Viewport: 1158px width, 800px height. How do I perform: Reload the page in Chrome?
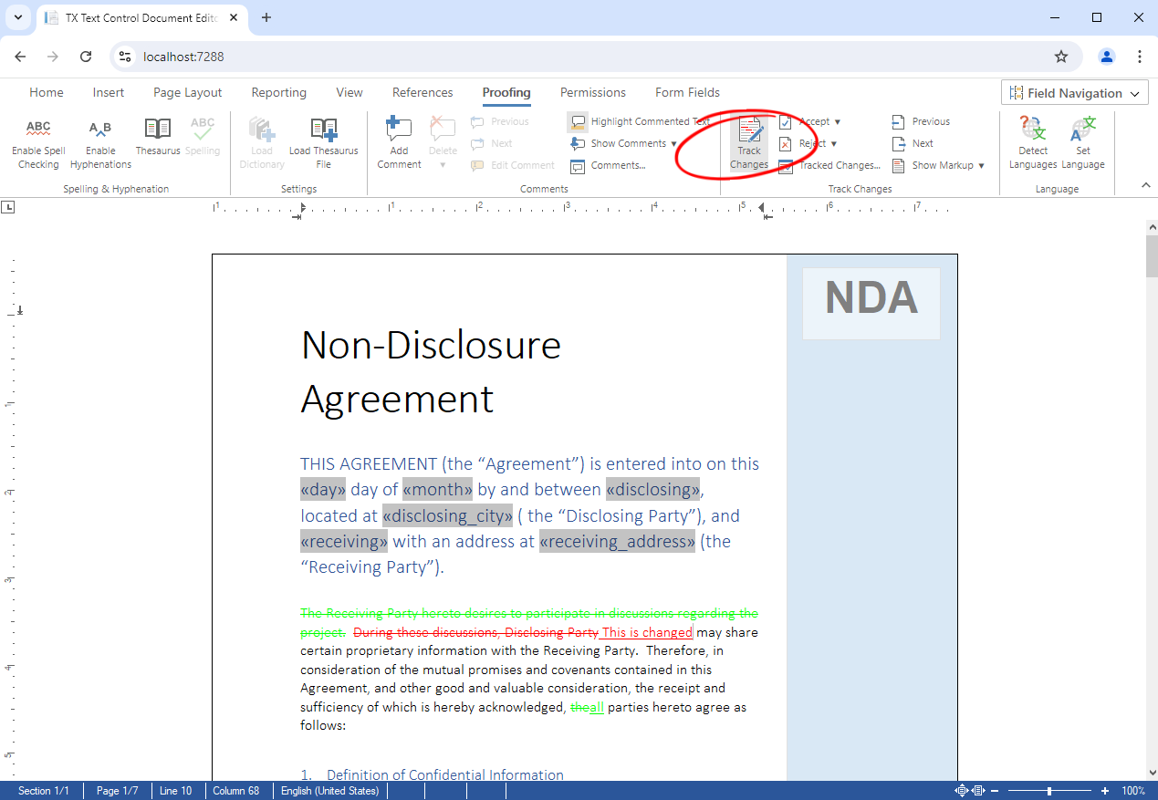tap(86, 57)
